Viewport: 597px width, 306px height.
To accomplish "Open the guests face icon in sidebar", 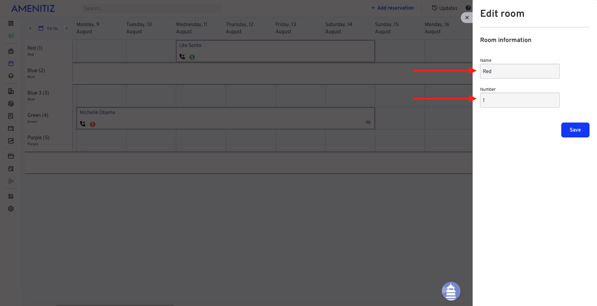I will [x=11, y=104].
